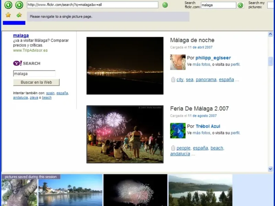The image size is (275, 206).
Task: Select the city tag
Action: point(180,80)
